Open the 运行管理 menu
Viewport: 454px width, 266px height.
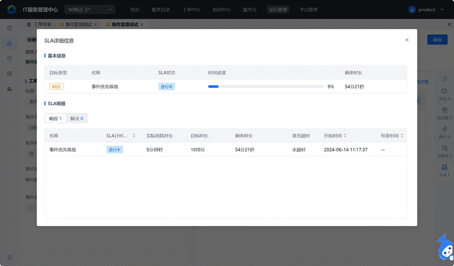point(278,10)
